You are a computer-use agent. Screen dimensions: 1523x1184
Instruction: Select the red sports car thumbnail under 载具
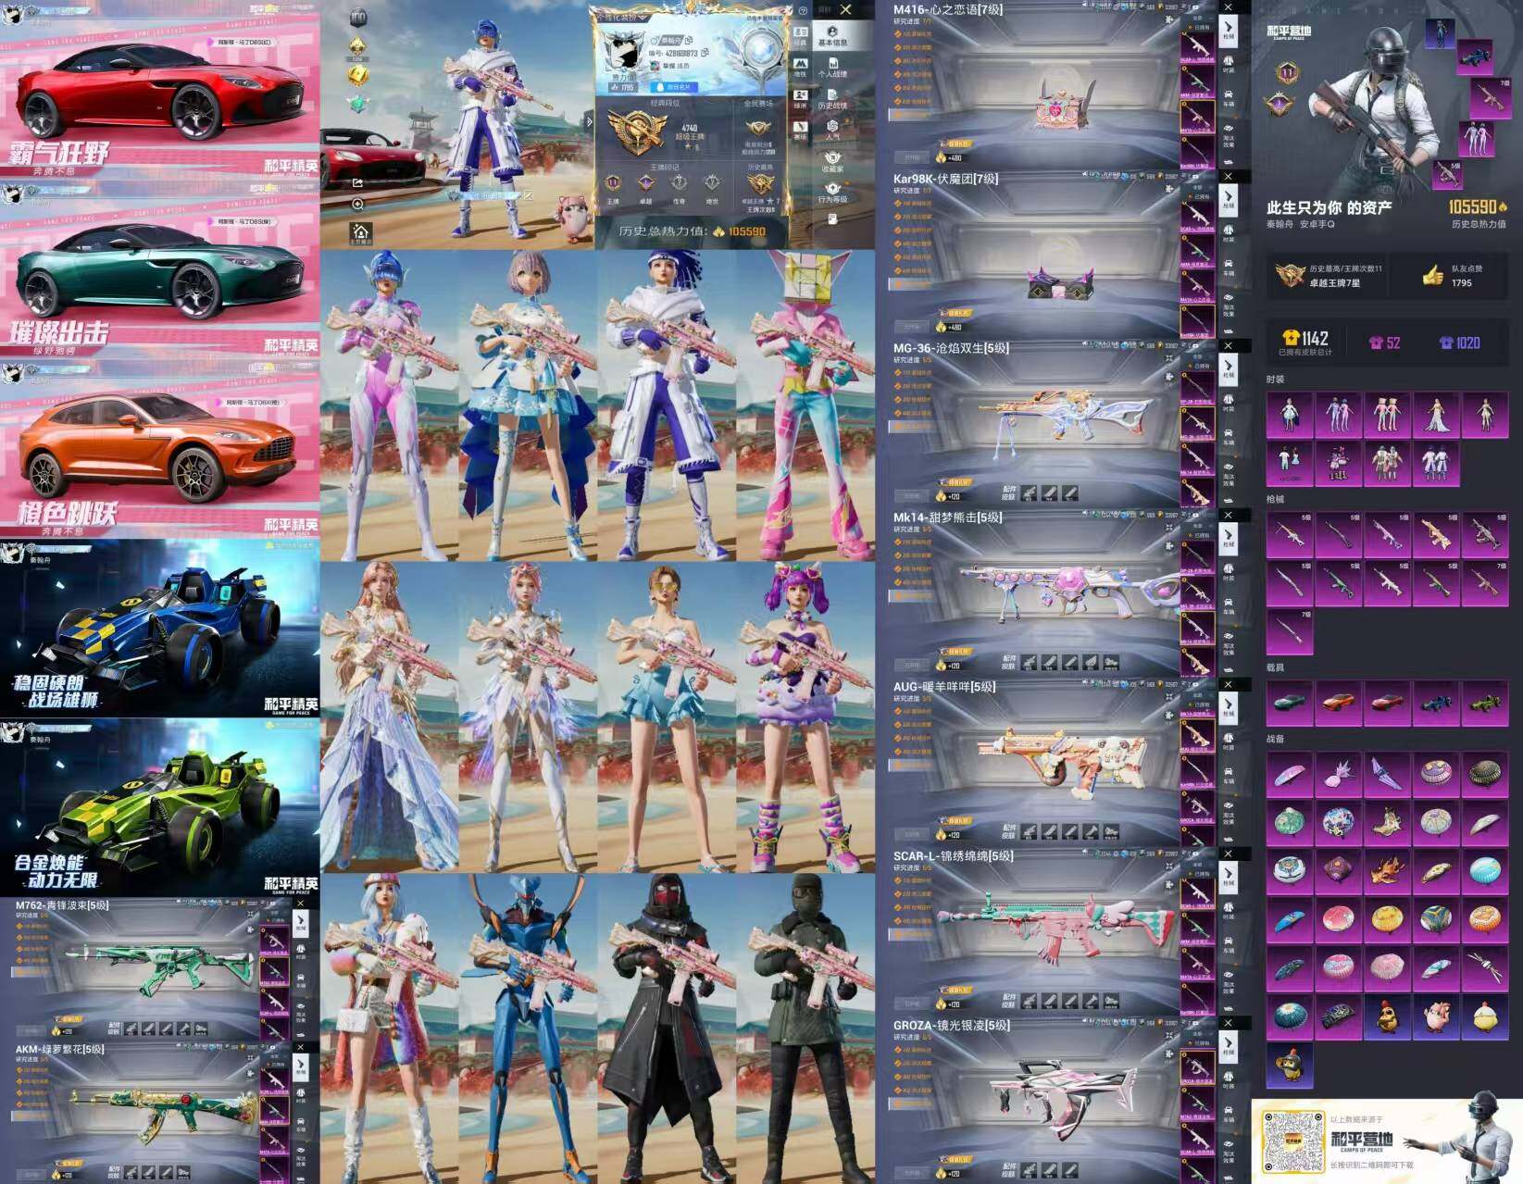click(1386, 703)
